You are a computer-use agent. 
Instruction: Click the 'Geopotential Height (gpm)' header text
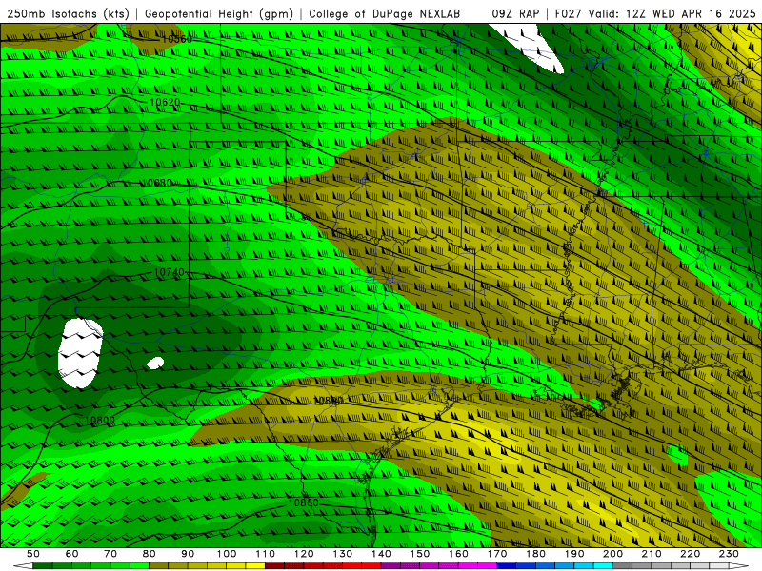pyautogui.click(x=219, y=13)
